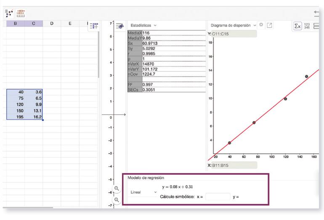The image size is (324, 220).
Task: Select column E header
Action: [x=70, y=24]
